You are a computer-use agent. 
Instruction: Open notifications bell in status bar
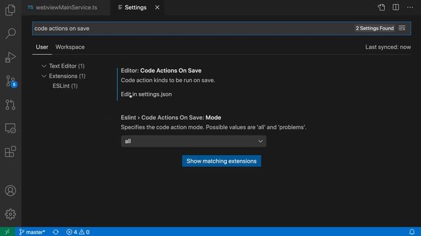pos(412,231)
